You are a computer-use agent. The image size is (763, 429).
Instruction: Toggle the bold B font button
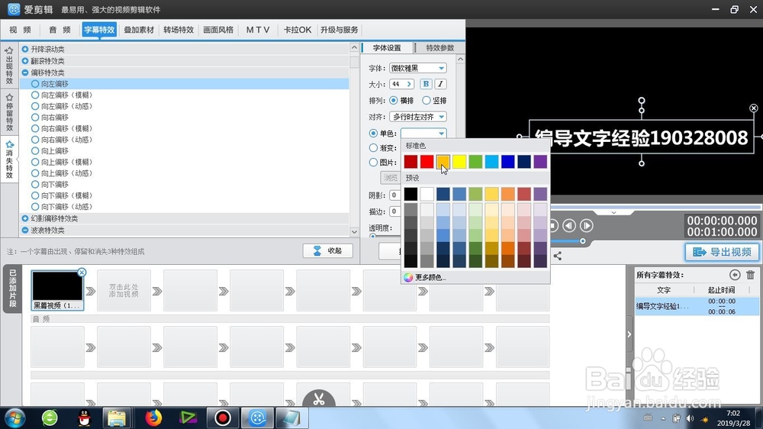point(426,84)
